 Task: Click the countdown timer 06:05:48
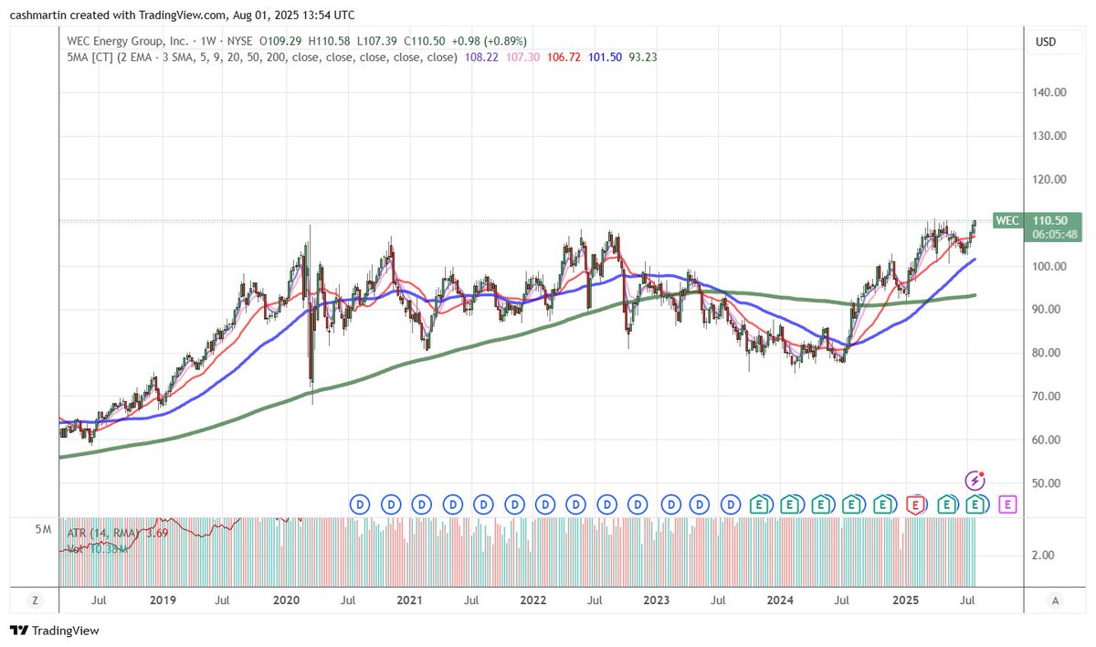pos(1053,234)
